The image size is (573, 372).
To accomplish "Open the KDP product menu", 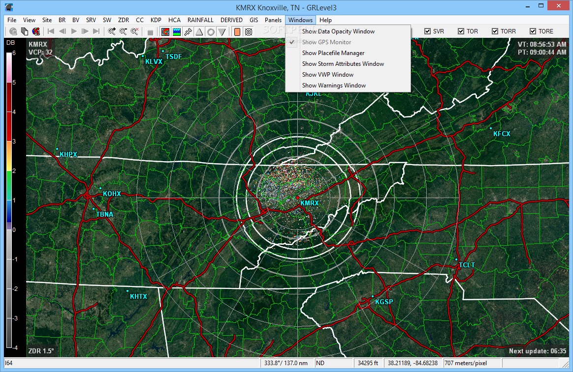I will point(156,20).
